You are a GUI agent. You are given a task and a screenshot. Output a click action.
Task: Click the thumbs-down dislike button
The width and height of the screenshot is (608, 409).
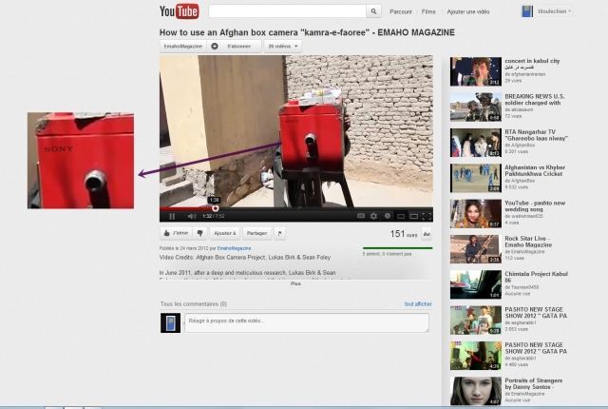(200, 233)
